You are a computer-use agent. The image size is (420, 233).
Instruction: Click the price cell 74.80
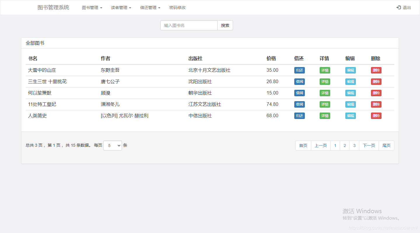[272, 104]
